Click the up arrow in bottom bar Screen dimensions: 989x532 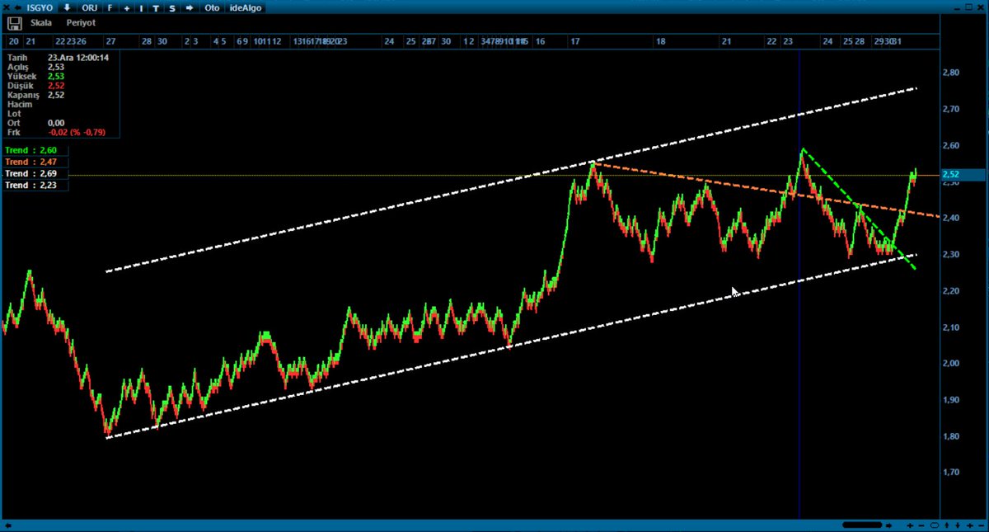point(946,525)
